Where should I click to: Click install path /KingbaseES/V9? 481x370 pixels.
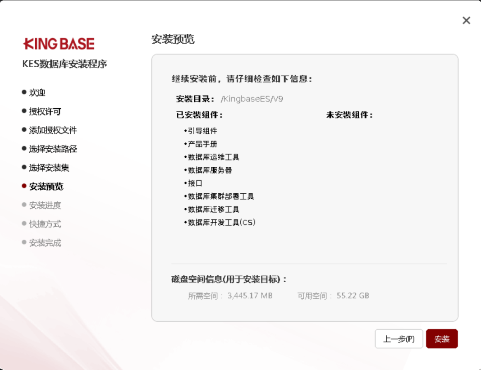252,99
